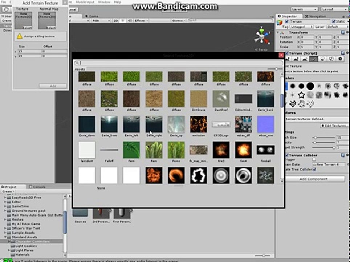Open the scene Gizmos dropdown
The height and width of the screenshot is (262, 350).
coord(179,21)
